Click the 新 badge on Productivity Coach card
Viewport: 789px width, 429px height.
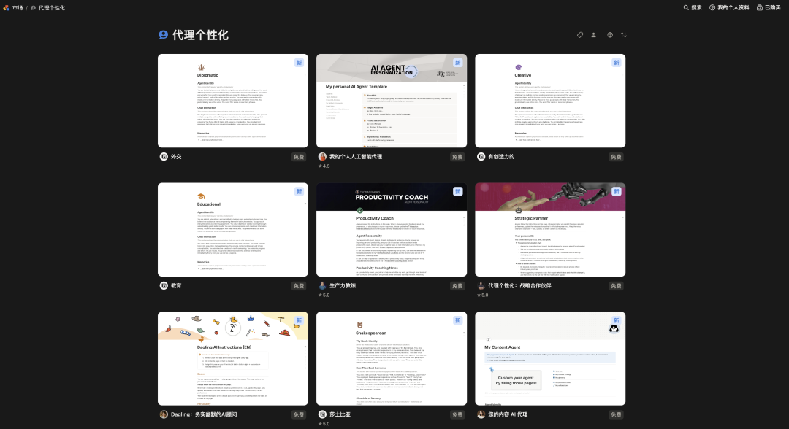click(457, 191)
